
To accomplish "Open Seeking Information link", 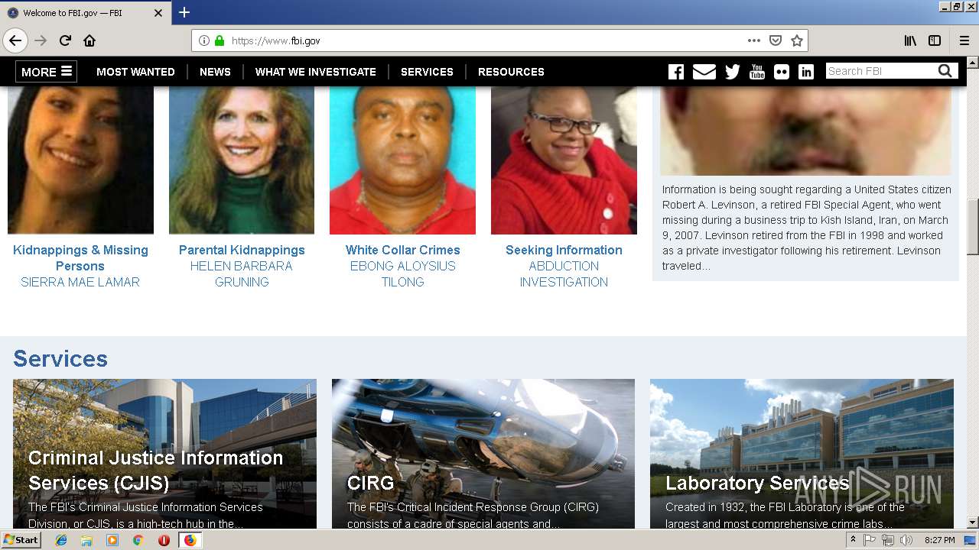I will (x=564, y=250).
